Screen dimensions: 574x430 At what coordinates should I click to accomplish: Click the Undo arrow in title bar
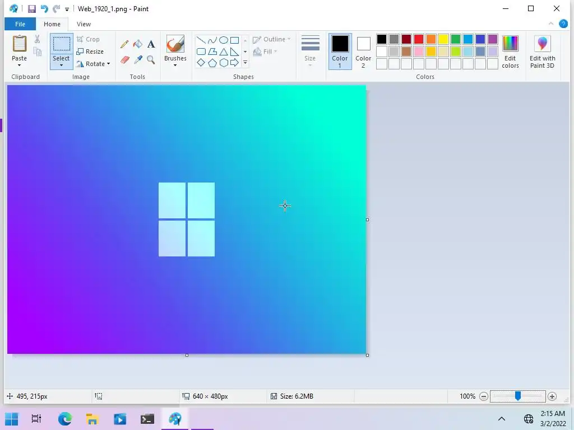(x=44, y=9)
